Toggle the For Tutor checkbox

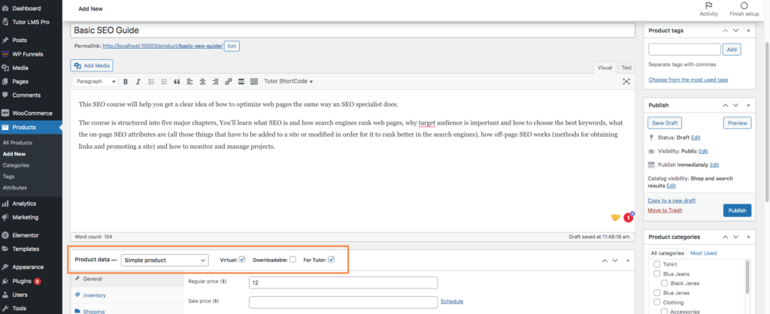tap(331, 260)
